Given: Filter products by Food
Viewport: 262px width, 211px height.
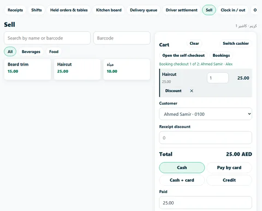Looking at the screenshot, I should coord(54,52).
